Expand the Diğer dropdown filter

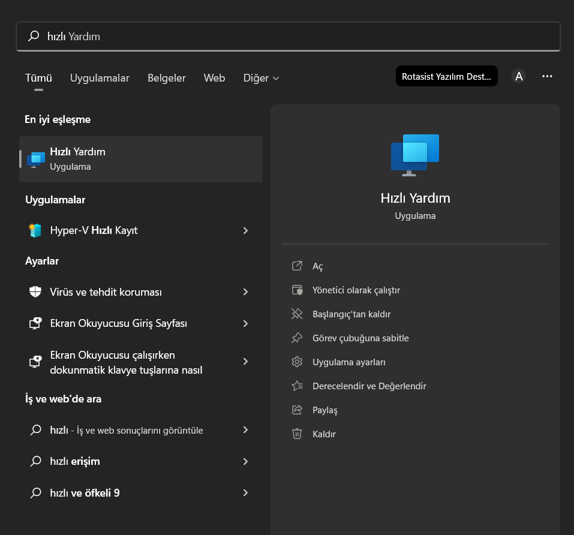tap(261, 78)
